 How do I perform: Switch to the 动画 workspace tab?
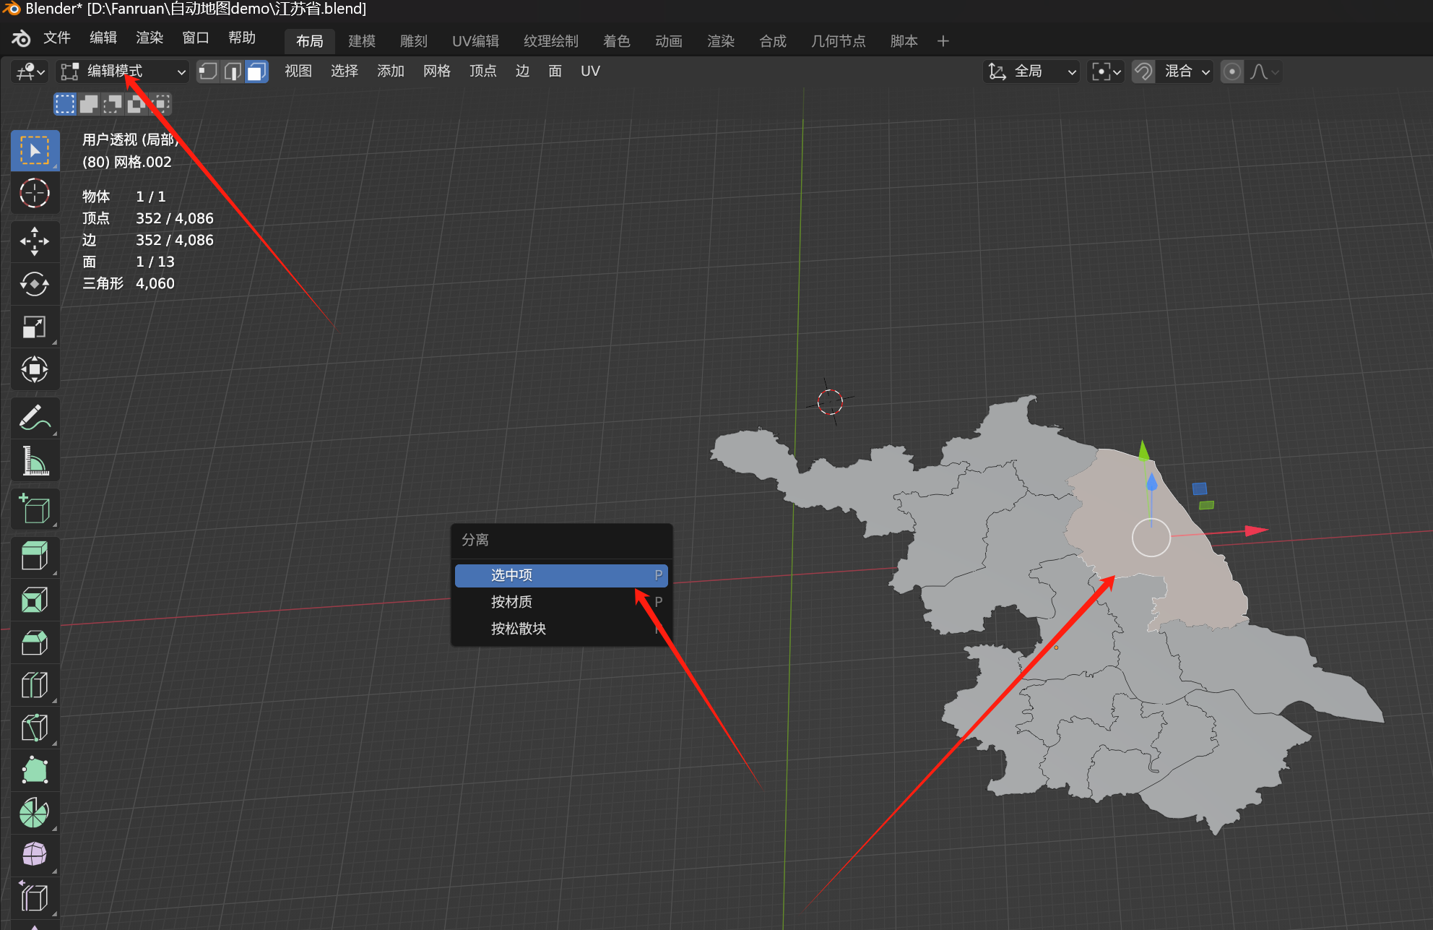click(669, 41)
